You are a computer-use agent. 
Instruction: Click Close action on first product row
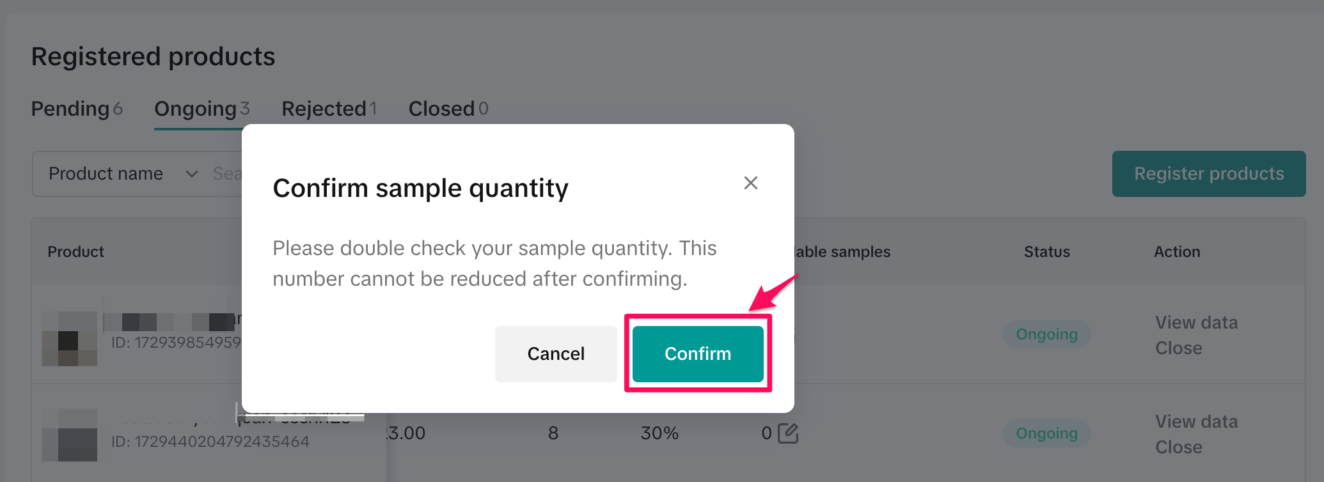[x=1178, y=348]
